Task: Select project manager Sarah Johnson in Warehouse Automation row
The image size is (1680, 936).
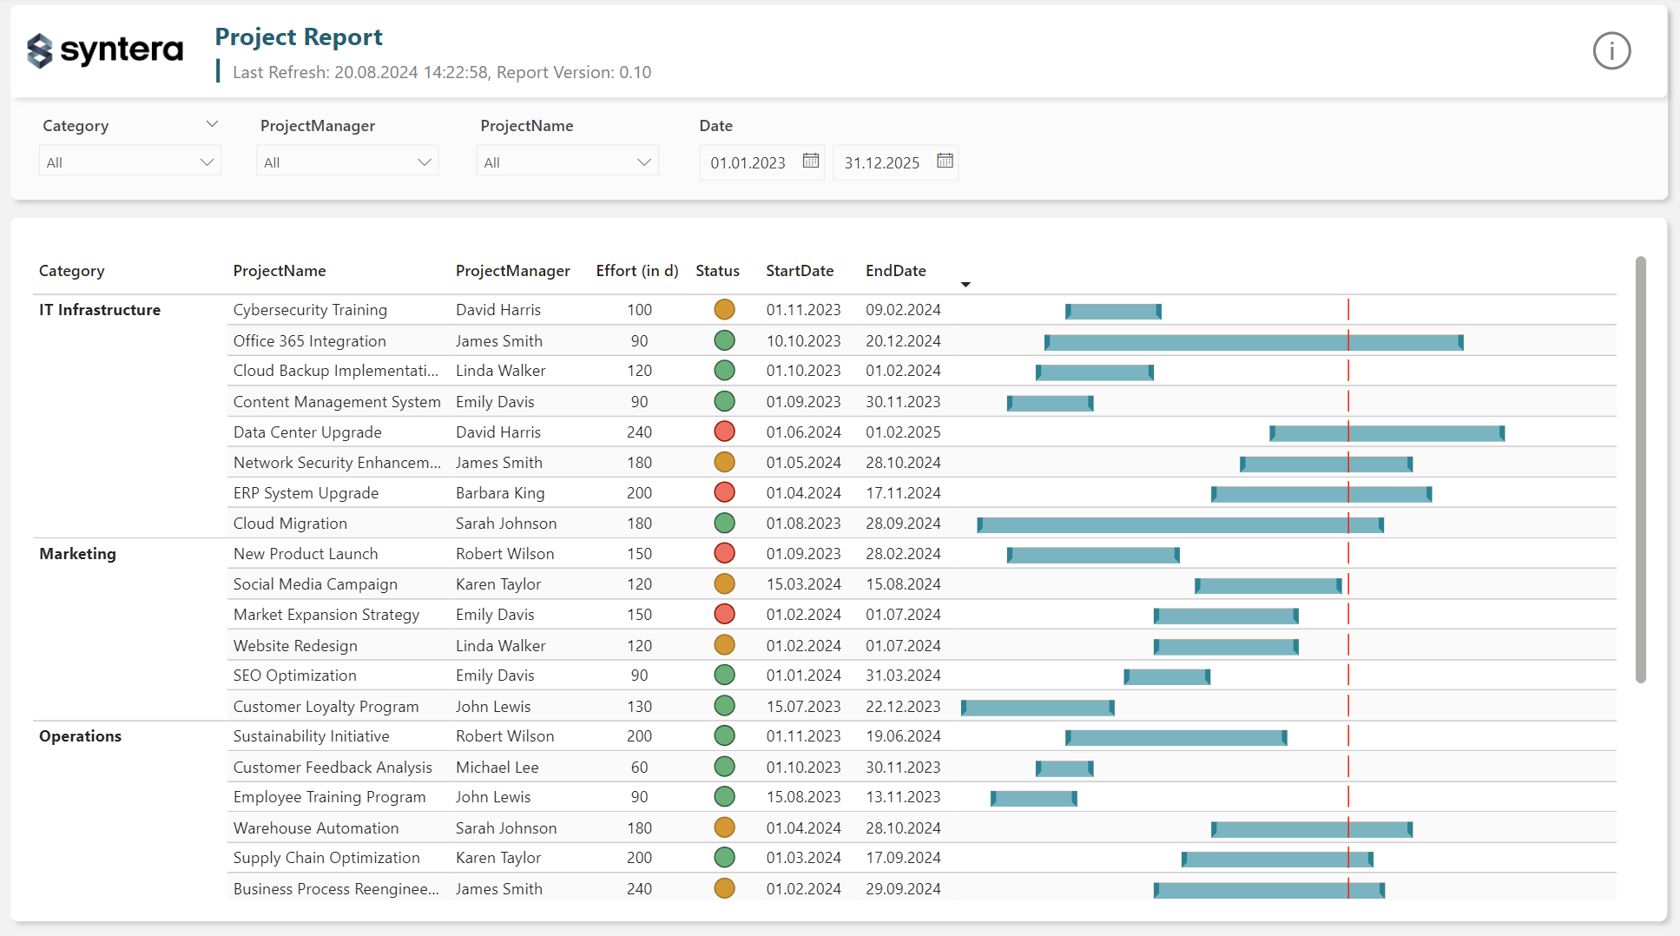Action: coord(505,827)
